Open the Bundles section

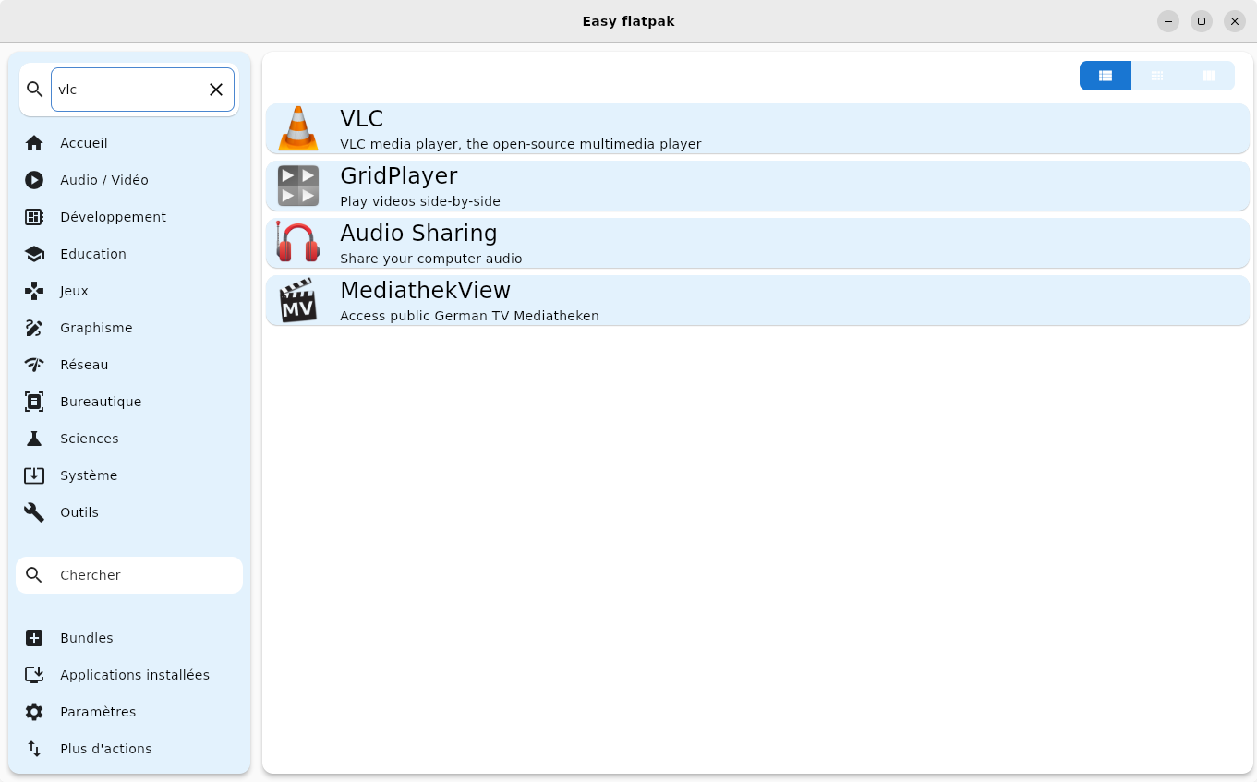(129, 638)
